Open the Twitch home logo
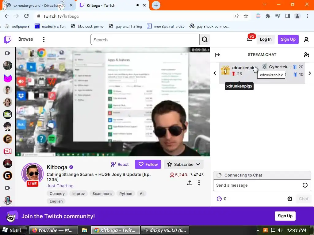 pos(8,39)
